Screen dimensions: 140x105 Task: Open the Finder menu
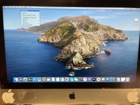[x=8, y=7]
